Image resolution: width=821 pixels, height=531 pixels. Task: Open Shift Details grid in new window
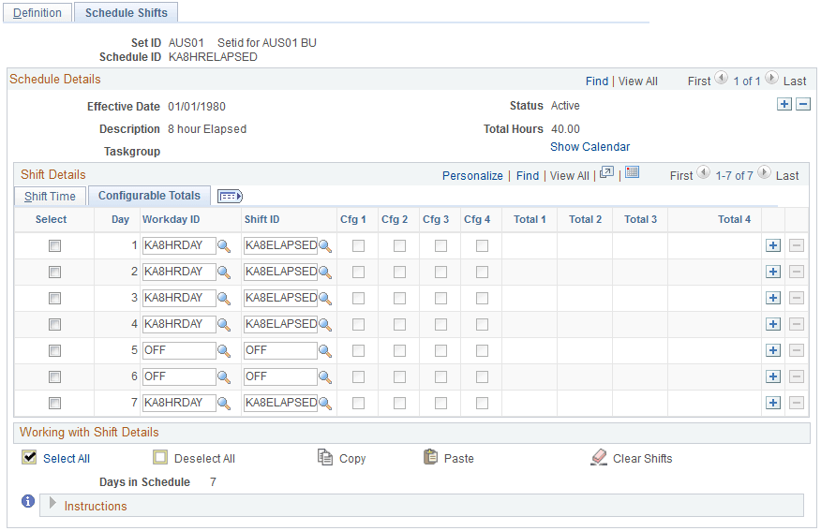coord(606,172)
